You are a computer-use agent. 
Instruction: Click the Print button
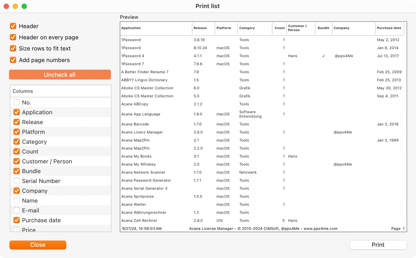378,245
